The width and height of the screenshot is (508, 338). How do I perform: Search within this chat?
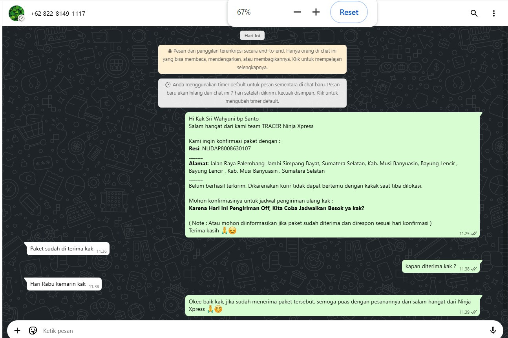(x=474, y=13)
